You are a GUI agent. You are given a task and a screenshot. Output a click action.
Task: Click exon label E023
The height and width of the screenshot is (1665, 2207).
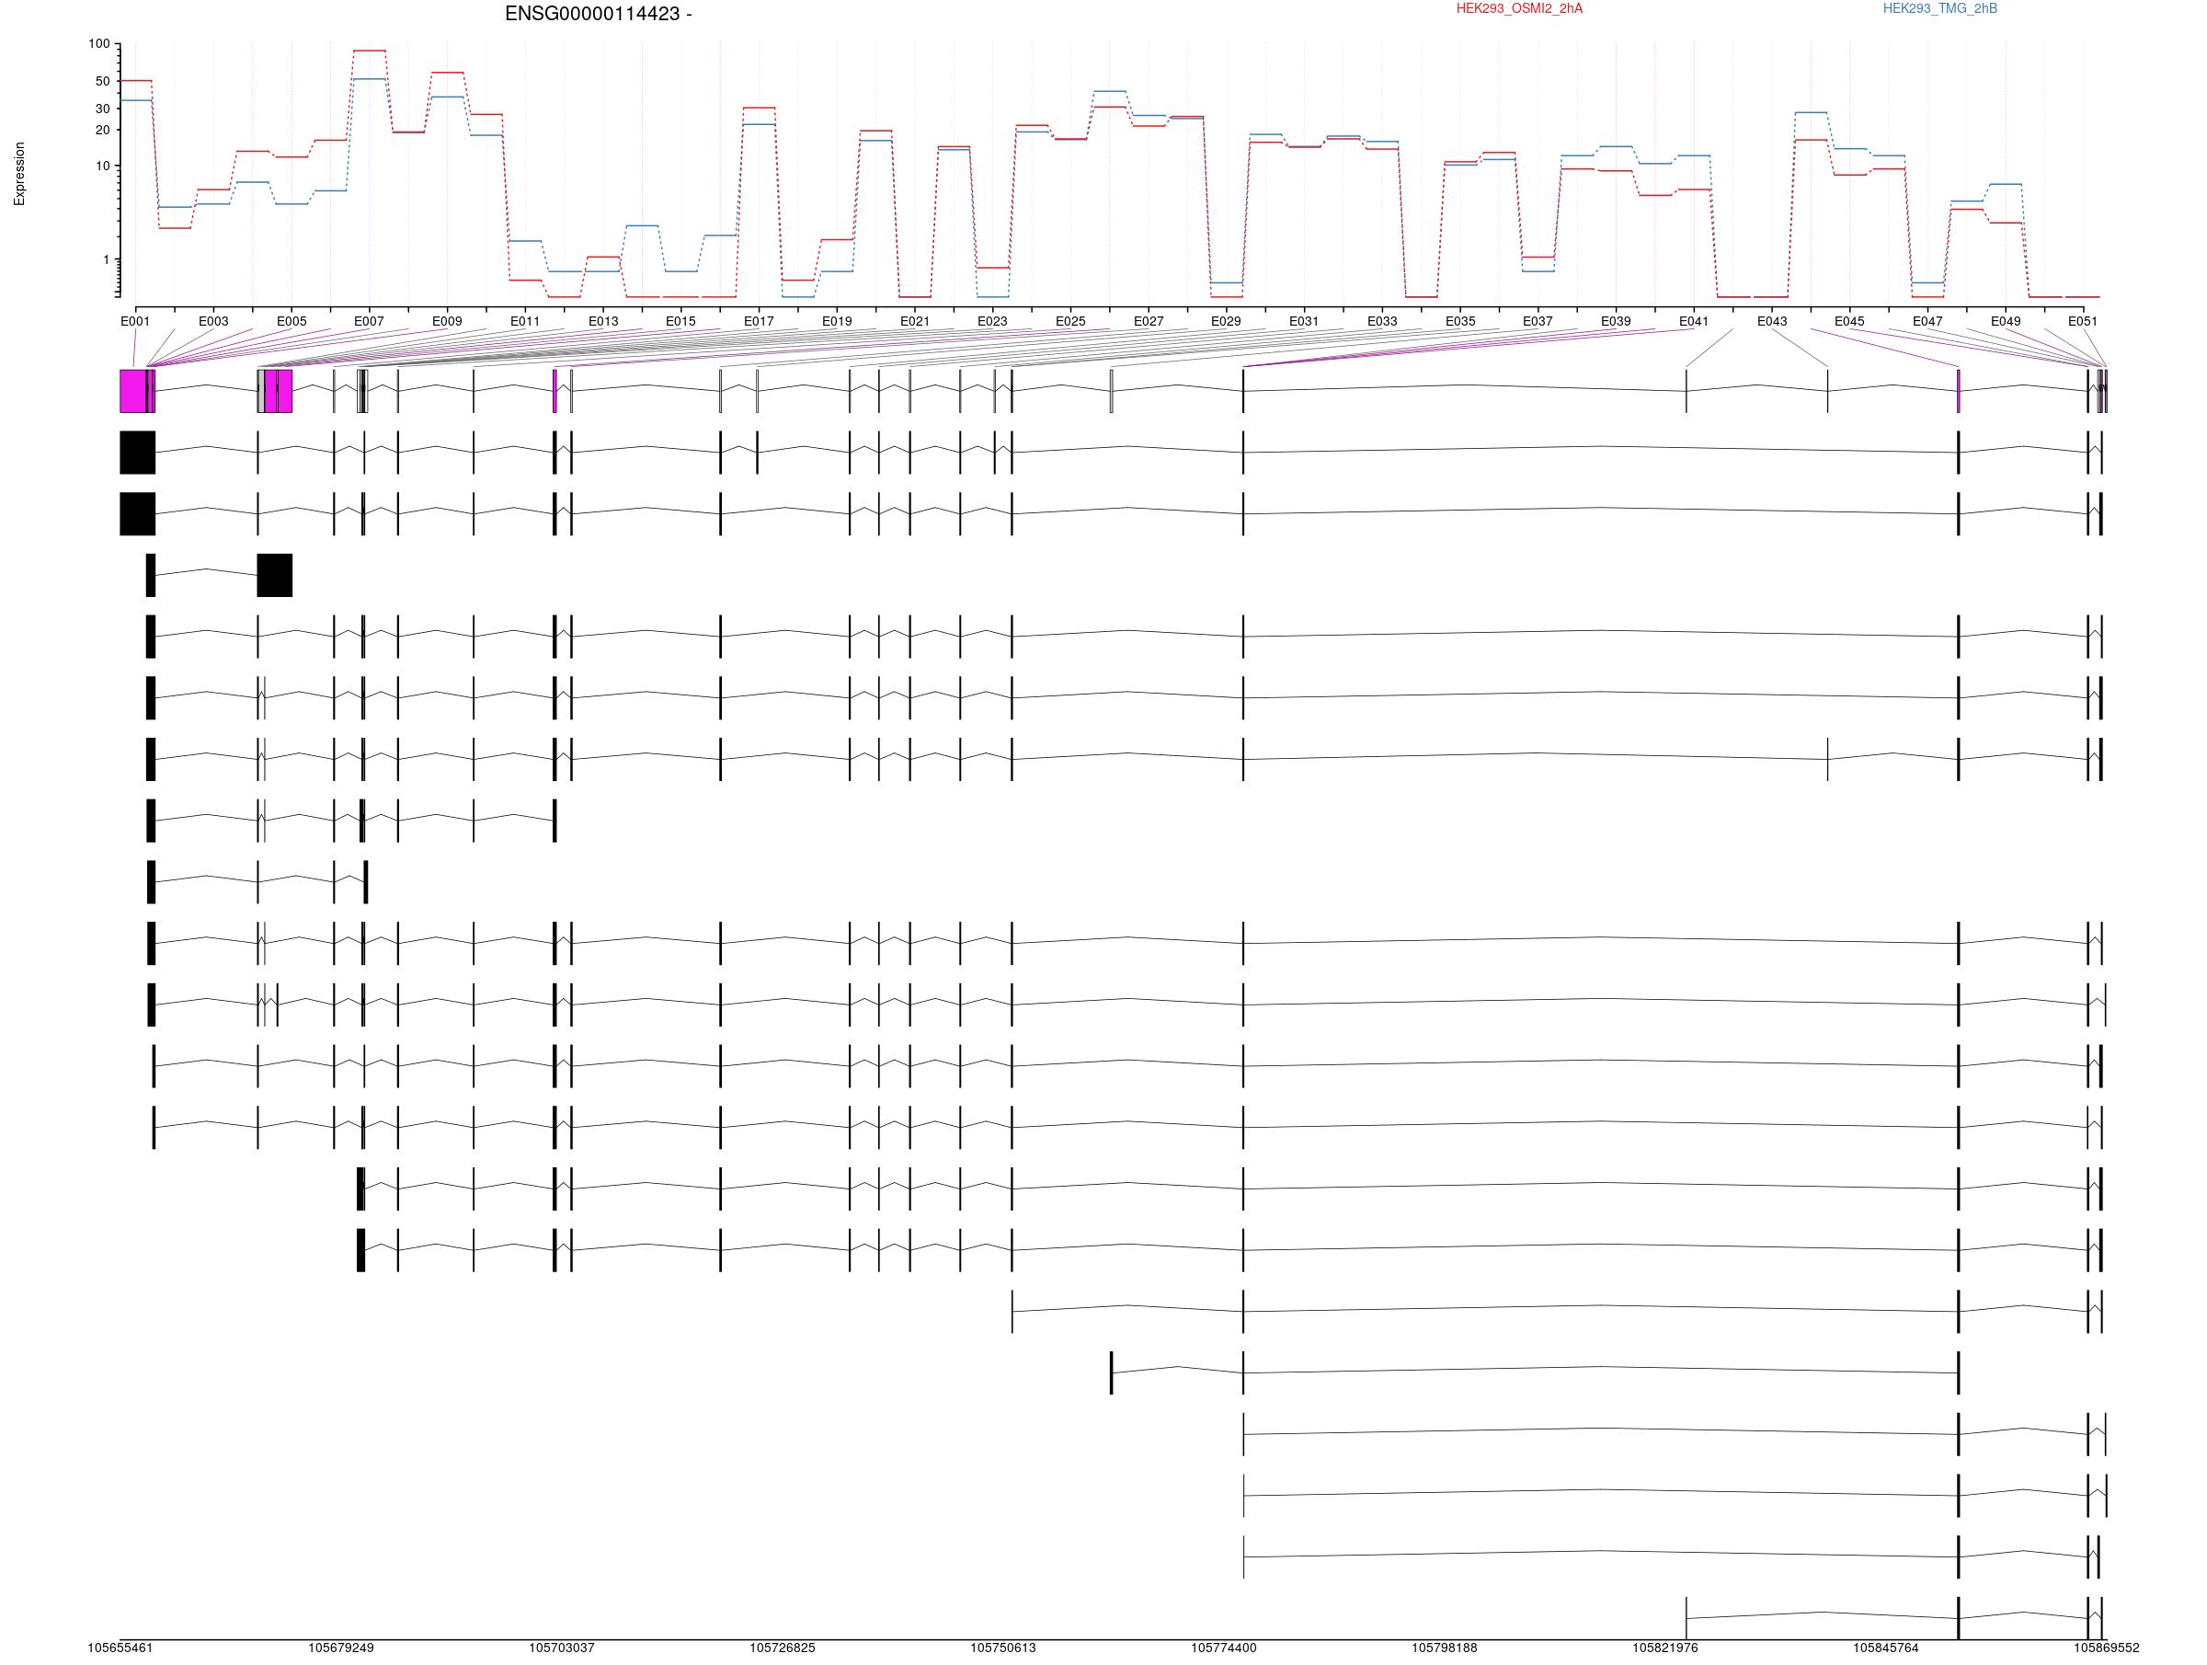pyautogui.click(x=993, y=321)
